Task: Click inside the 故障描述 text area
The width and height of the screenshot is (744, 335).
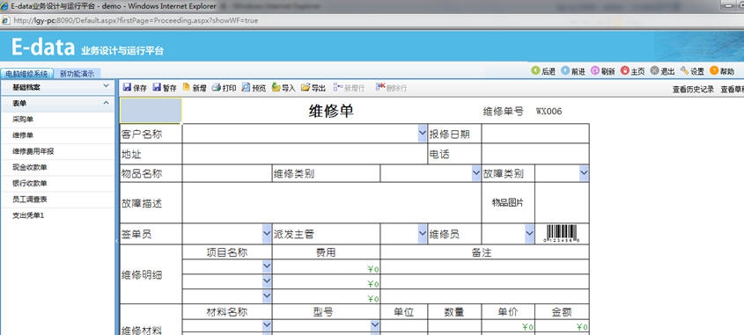Action: 332,203
